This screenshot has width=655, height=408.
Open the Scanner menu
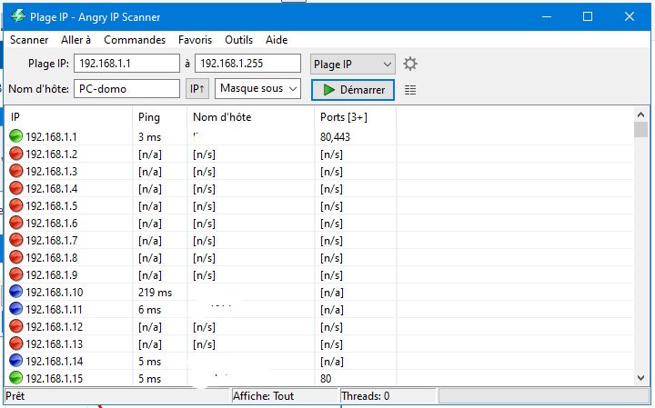(29, 40)
